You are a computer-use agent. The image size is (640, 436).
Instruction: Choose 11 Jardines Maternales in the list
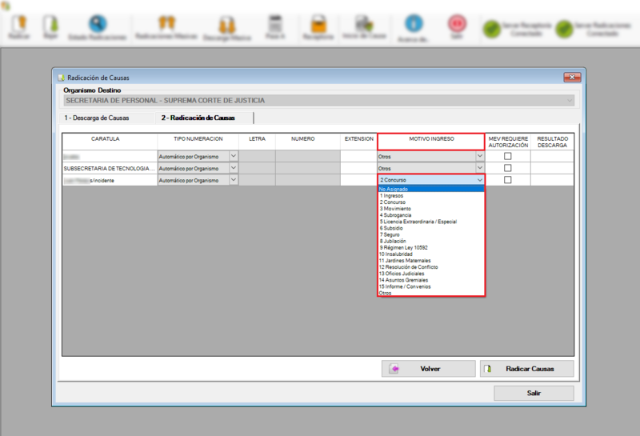tap(431, 261)
